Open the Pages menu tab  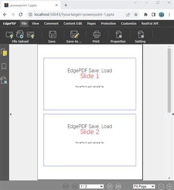click(91, 24)
